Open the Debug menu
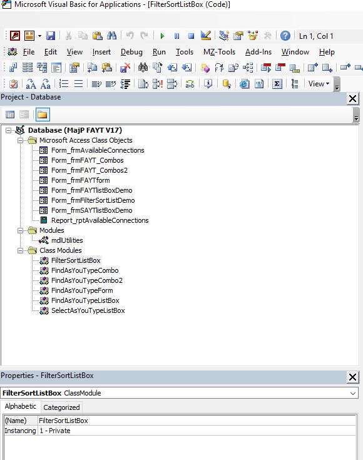Screen dimensions: 363x460 [131, 52]
